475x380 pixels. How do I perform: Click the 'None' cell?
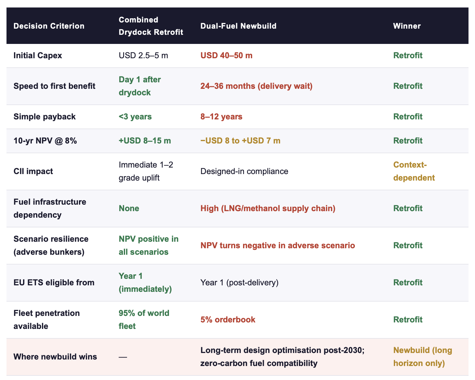129,208
